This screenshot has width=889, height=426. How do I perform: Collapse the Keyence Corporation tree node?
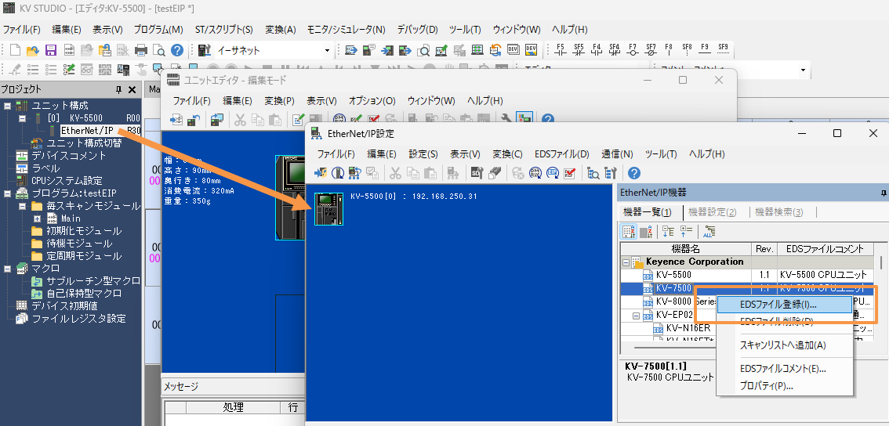(626, 262)
